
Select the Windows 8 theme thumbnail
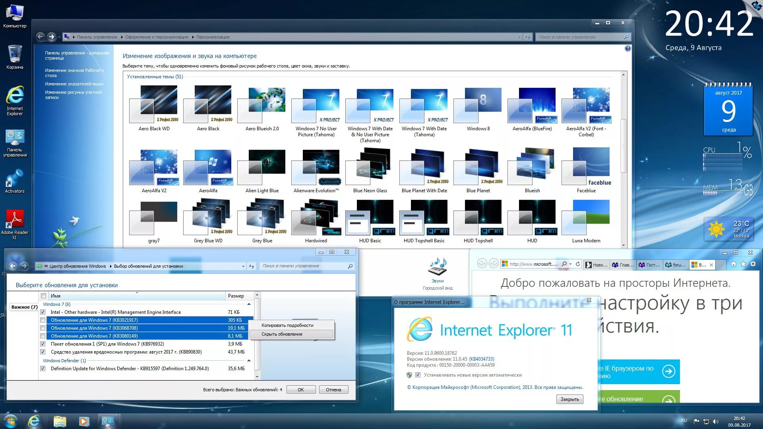pyautogui.click(x=478, y=109)
